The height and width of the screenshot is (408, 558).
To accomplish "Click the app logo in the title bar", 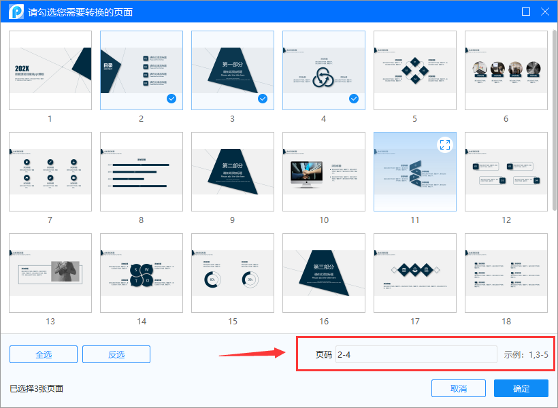I will pyautogui.click(x=16, y=12).
